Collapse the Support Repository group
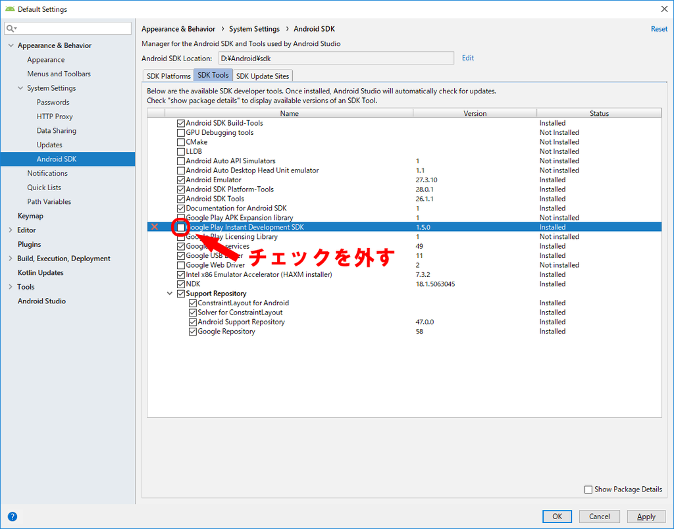The width and height of the screenshot is (674, 529). pyautogui.click(x=170, y=293)
